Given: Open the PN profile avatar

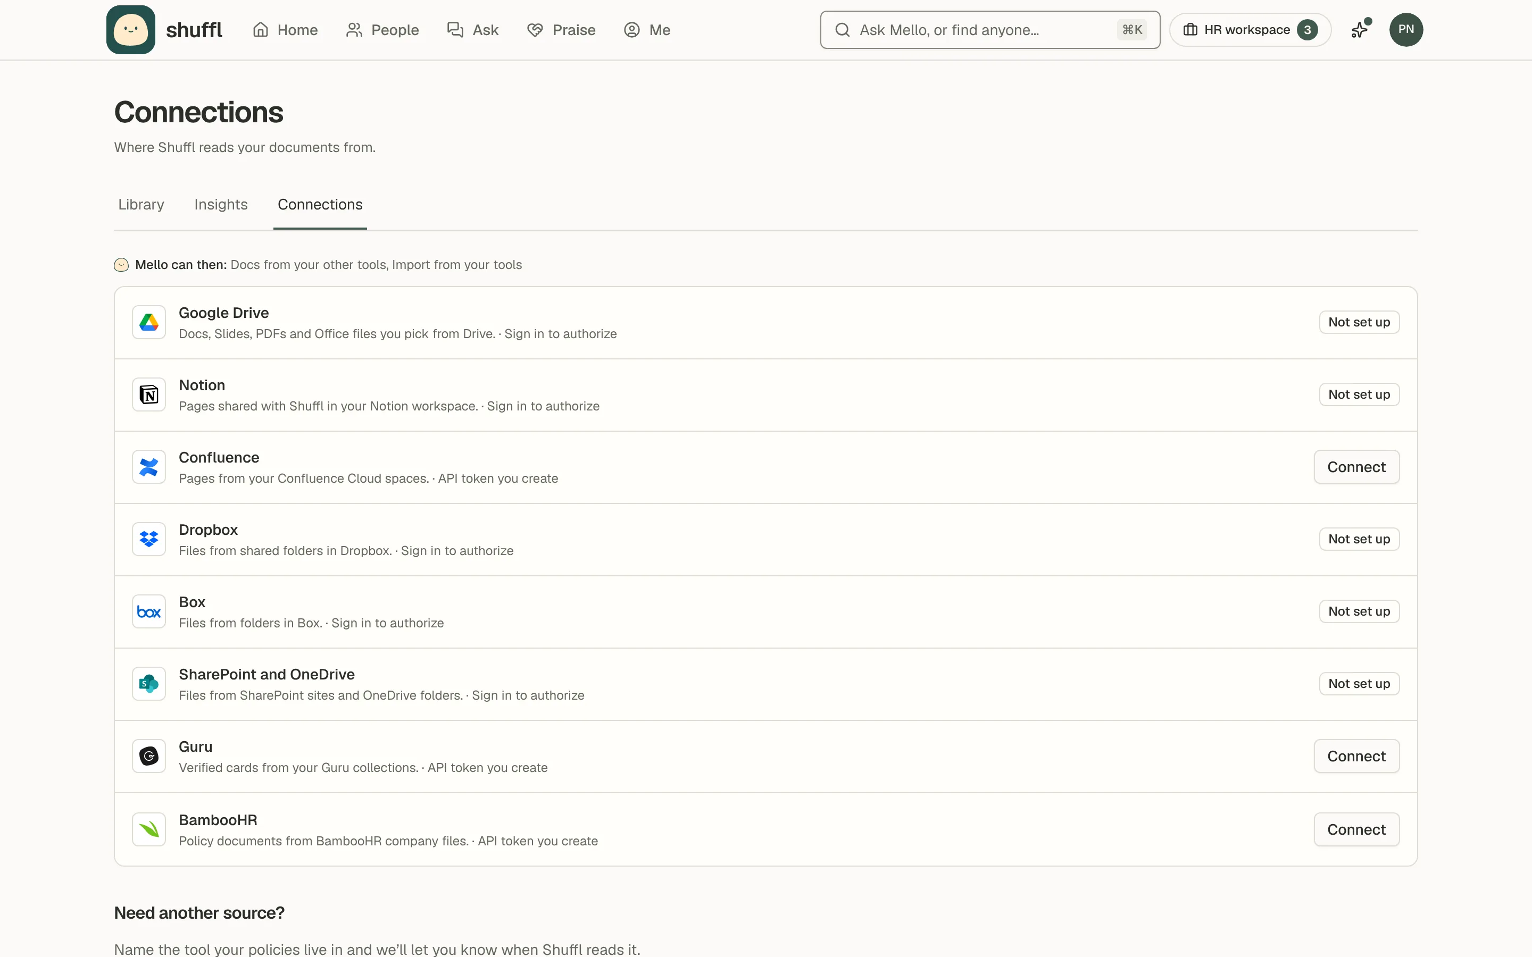Looking at the screenshot, I should 1406,30.
